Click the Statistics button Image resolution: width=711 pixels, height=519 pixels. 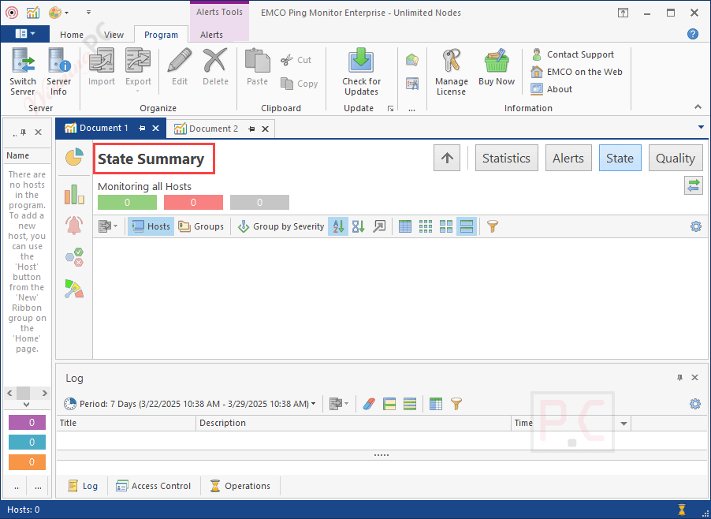click(x=507, y=158)
